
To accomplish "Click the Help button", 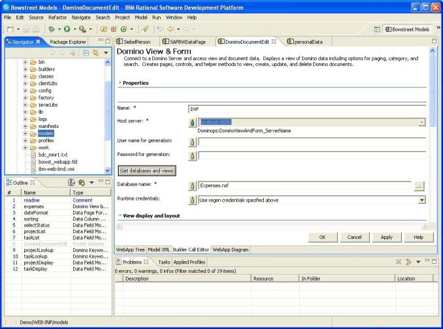I will coord(418,238).
